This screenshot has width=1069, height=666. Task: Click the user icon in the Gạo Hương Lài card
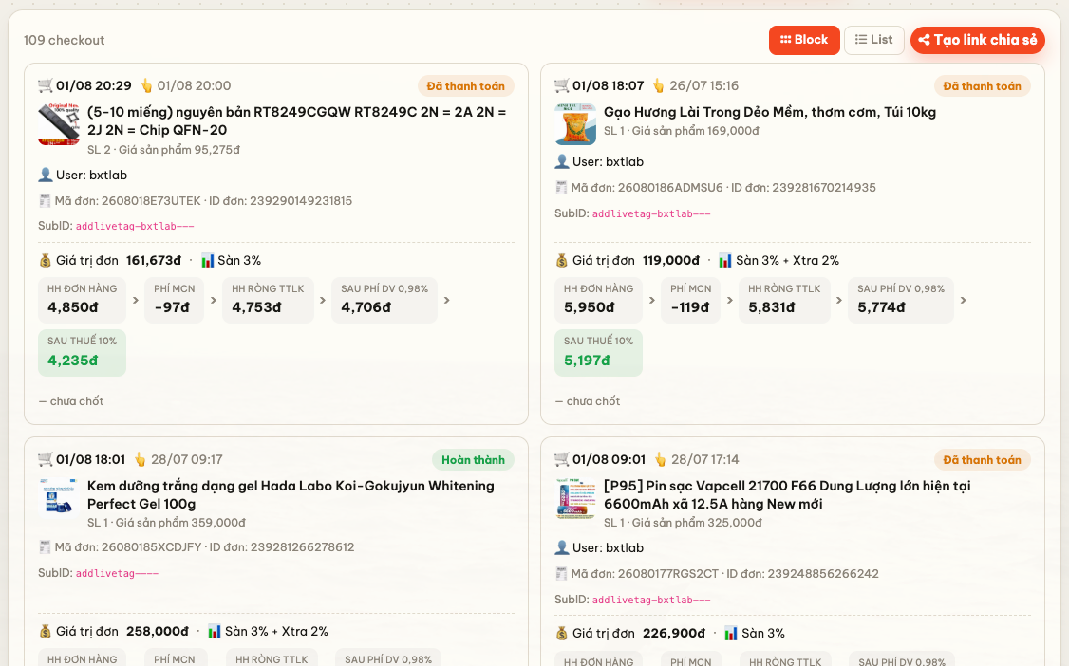(562, 162)
